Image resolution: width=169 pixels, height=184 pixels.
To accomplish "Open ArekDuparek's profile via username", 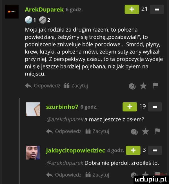I will (44, 10).
